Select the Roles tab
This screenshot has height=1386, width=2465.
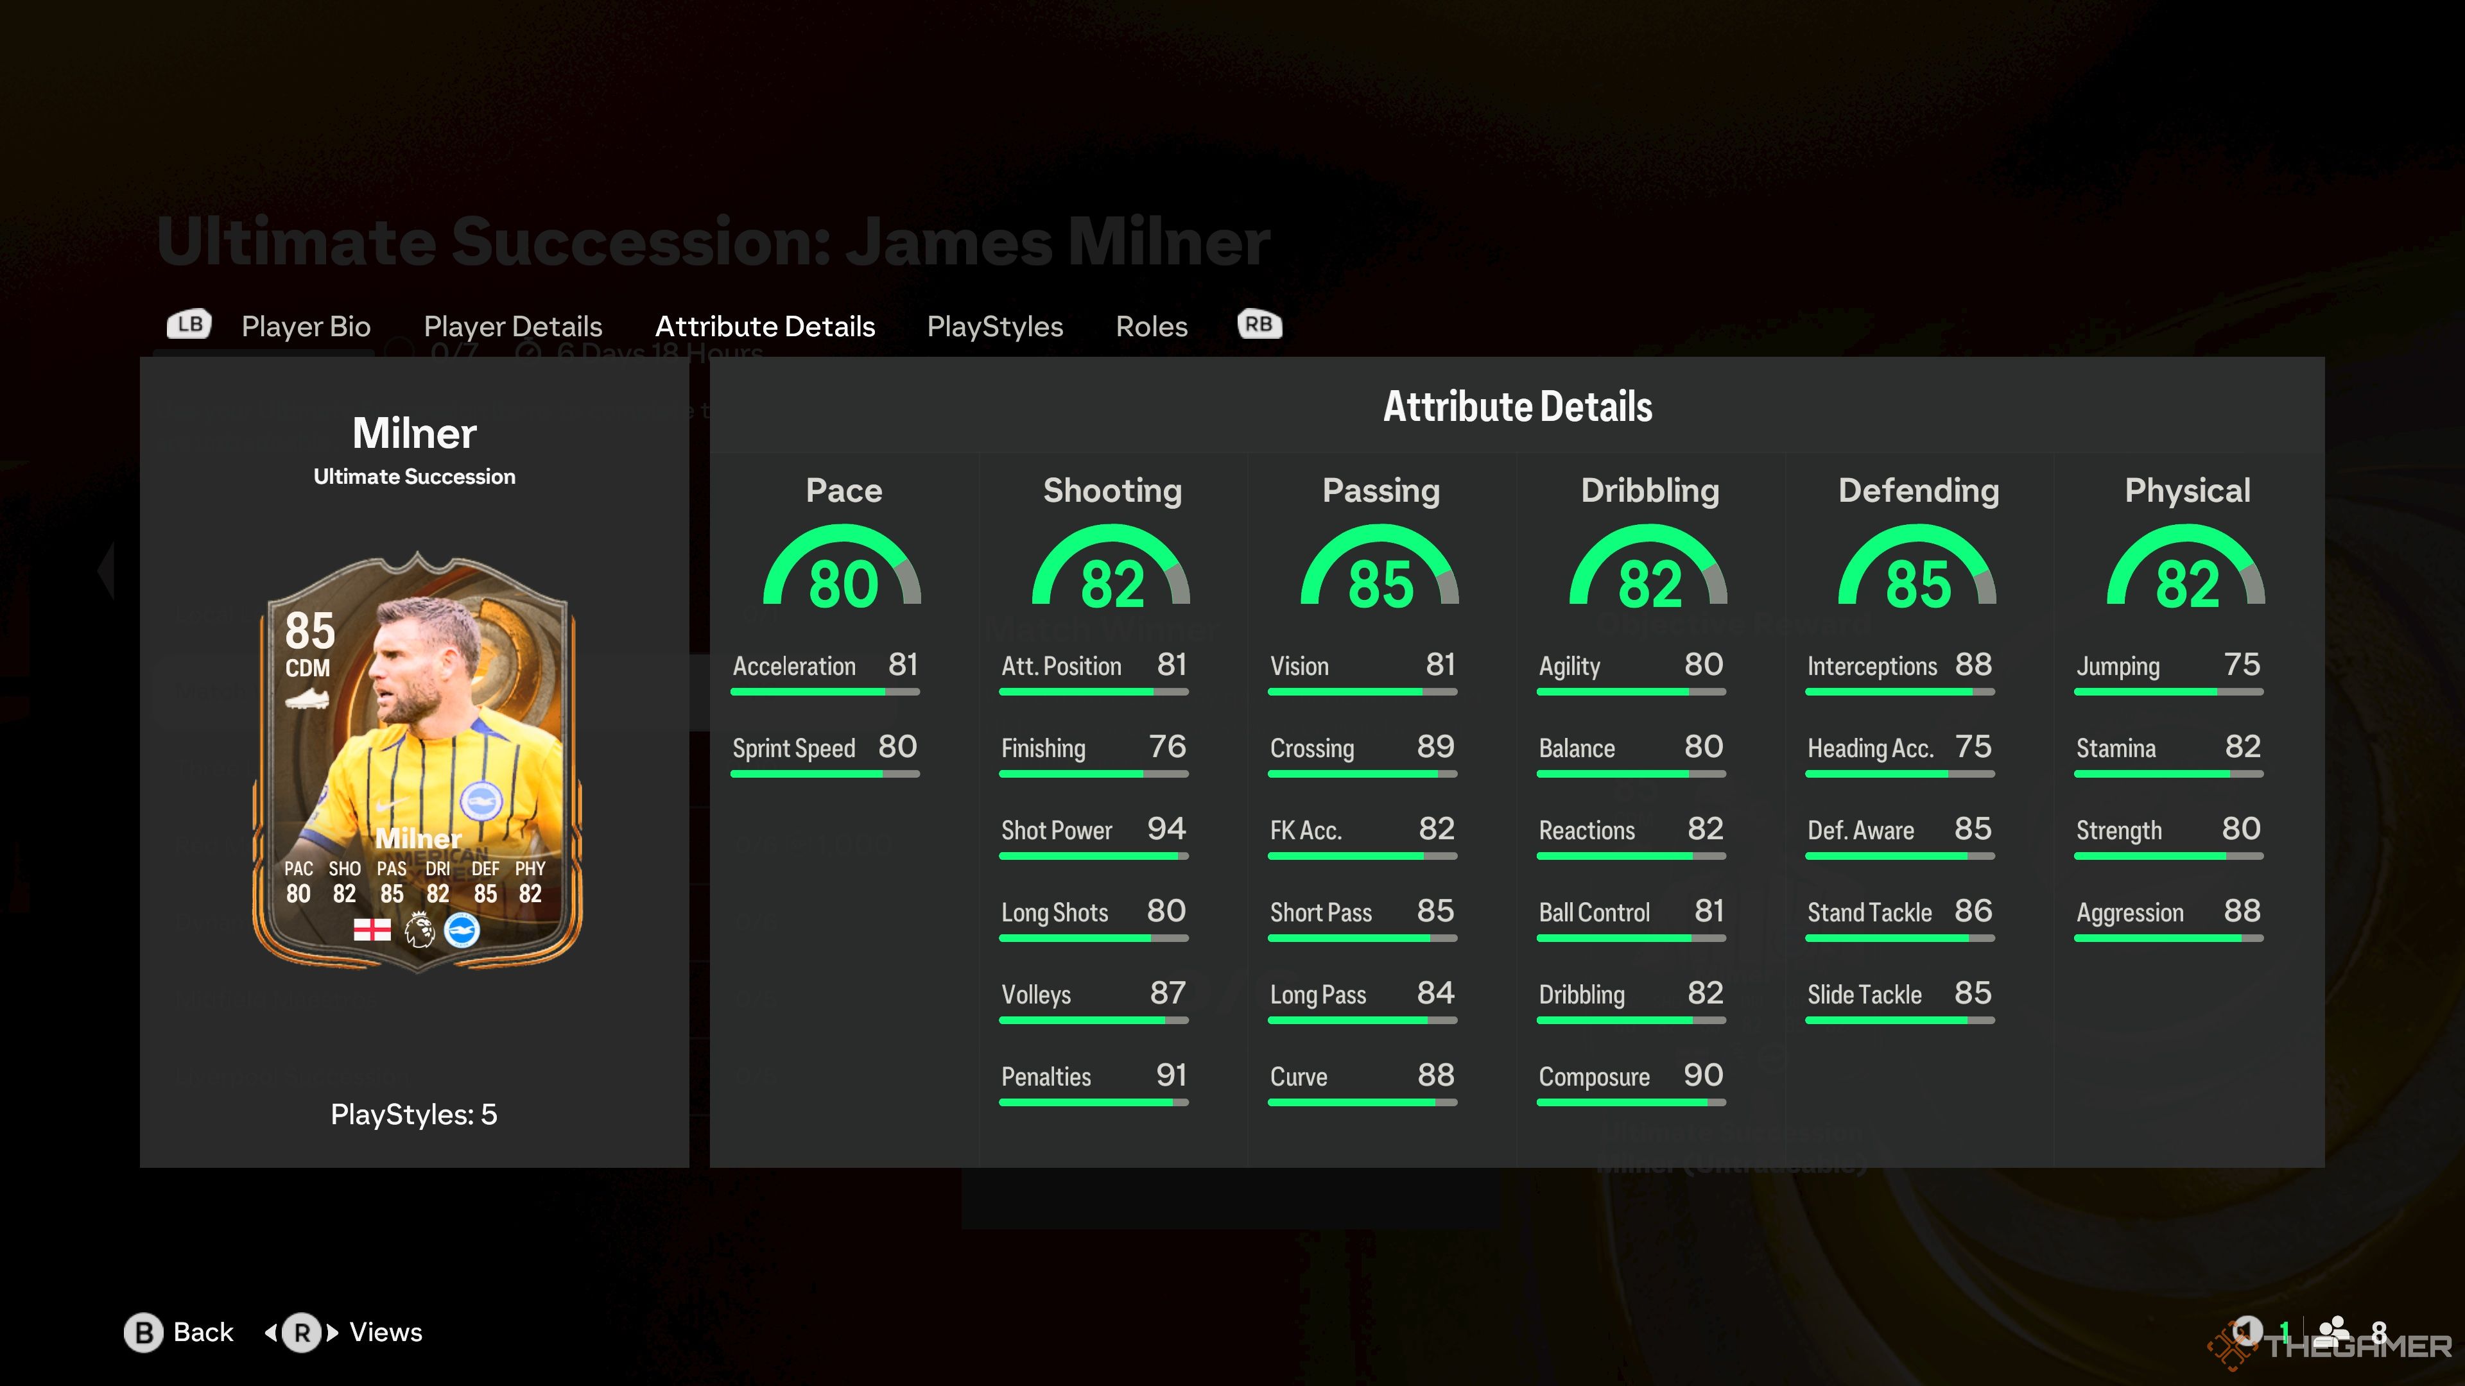(x=1150, y=325)
